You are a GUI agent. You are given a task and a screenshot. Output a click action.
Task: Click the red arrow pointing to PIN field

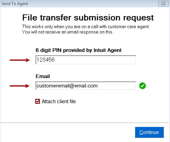point(20,60)
